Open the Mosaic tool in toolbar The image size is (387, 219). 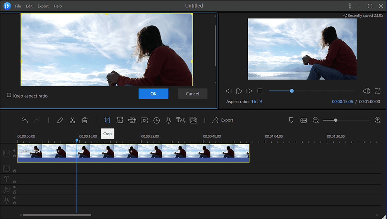pos(132,120)
